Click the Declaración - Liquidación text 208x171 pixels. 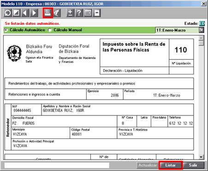coord(123,71)
